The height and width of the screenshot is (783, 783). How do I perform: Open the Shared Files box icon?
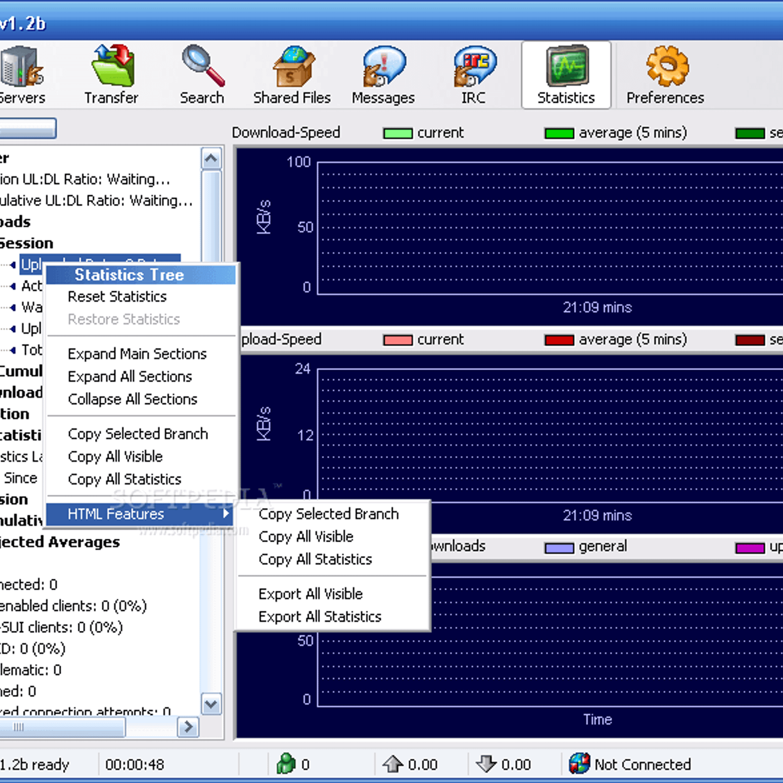click(x=293, y=66)
